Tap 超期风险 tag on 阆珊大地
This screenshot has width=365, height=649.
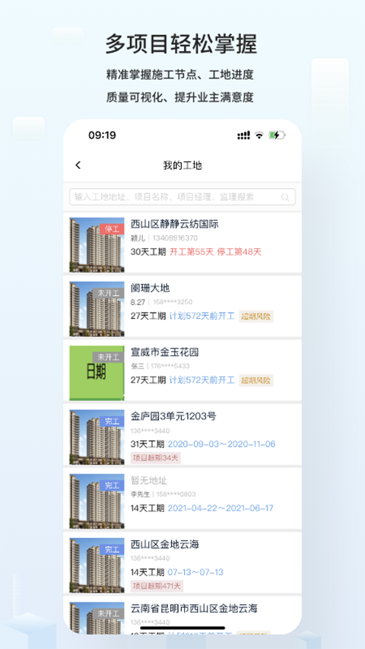(256, 317)
